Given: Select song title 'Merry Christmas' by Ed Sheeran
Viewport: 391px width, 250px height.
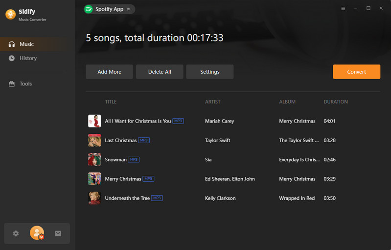Looking at the screenshot, I should click(123, 179).
